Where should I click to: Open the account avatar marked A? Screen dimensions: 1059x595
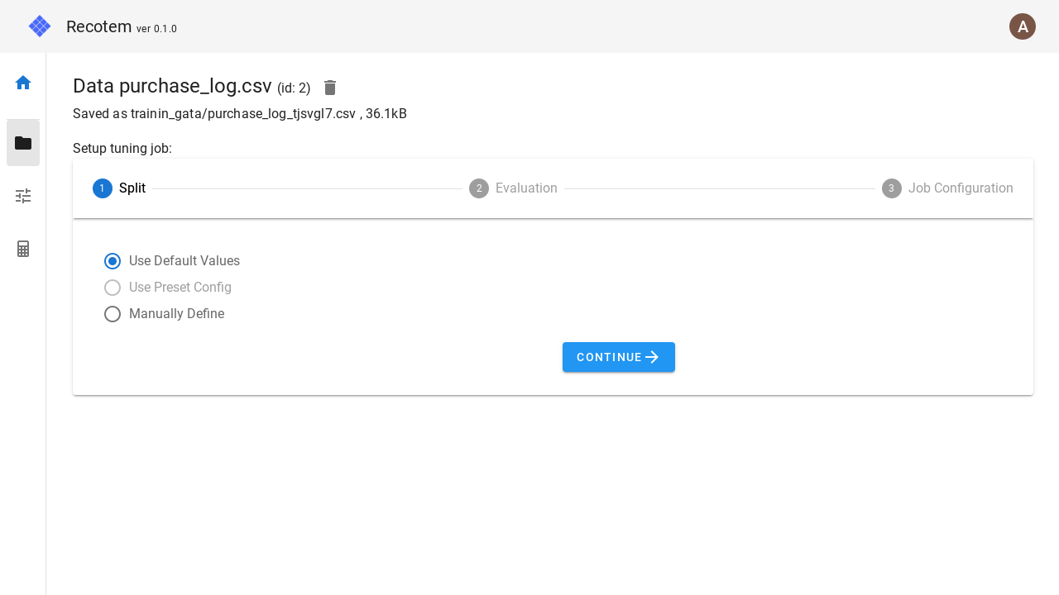click(x=1023, y=26)
